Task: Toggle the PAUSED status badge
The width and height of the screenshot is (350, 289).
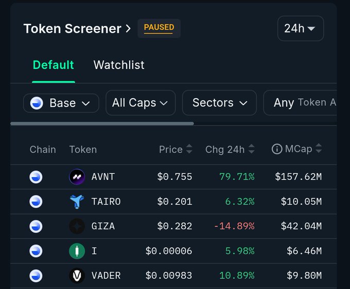Action: pyautogui.click(x=159, y=28)
